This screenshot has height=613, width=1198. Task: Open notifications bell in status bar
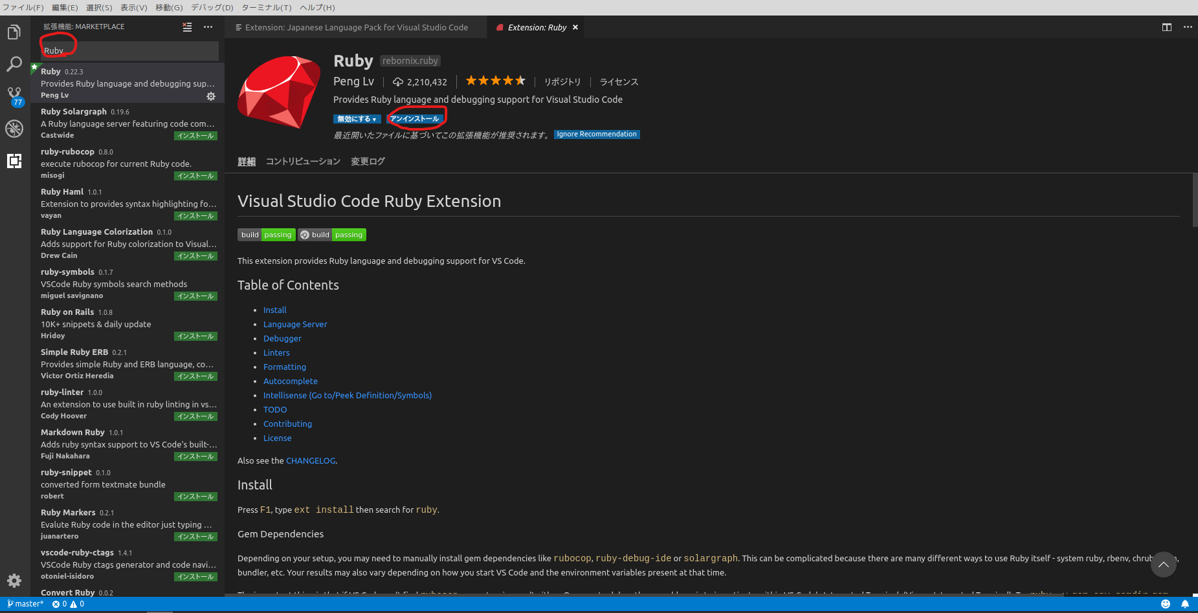pos(1185,604)
